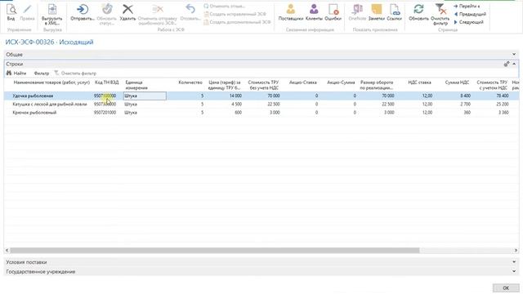Click the Сумма НДС column header
Viewport: 523px width, 294px height.
tap(457, 82)
